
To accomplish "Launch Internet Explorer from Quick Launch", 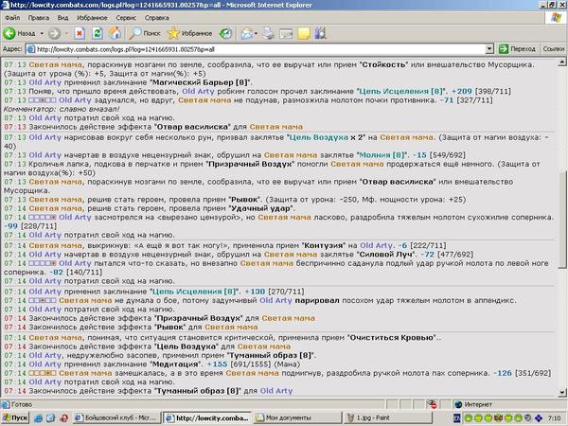I will [x=38, y=418].
